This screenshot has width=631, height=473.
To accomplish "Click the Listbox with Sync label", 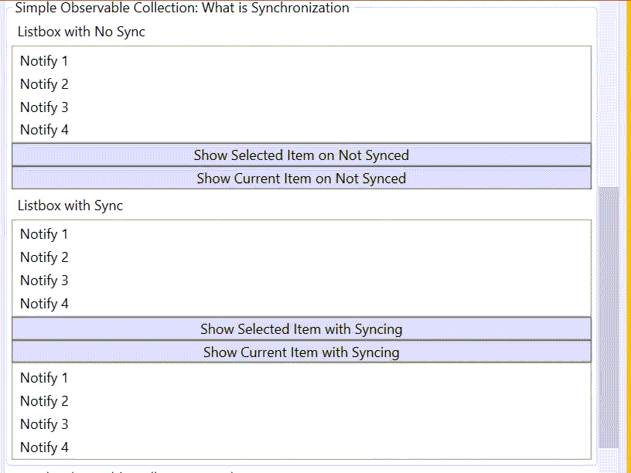I will 70,206.
